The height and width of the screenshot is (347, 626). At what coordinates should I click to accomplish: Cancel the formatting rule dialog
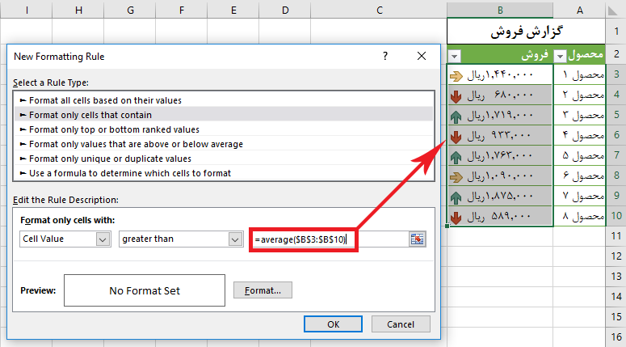click(x=401, y=324)
